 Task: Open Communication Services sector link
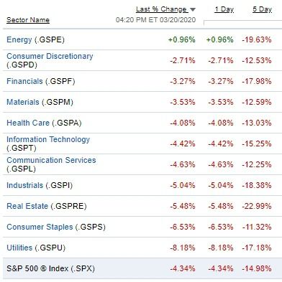tap(51, 160)
